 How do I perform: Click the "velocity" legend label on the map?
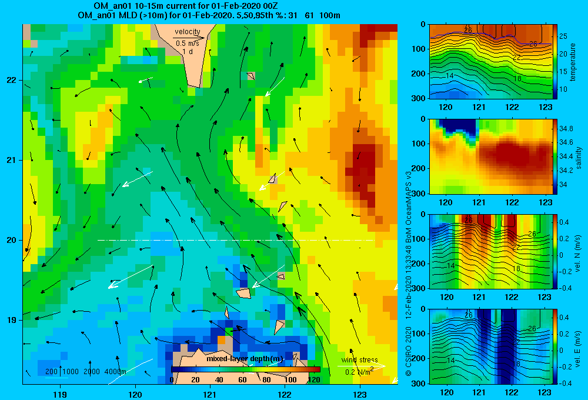(x=188, y=32)
